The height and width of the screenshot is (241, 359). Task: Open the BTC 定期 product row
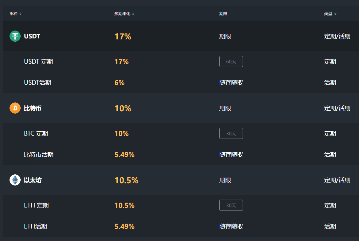click(36, 133)
